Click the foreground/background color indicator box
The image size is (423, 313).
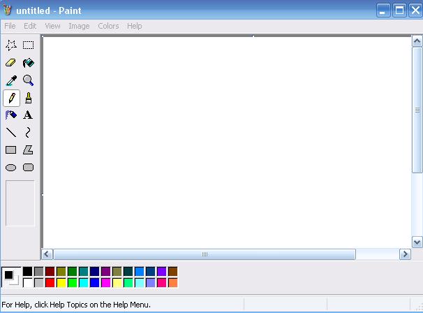pyautogui.click(x=11, y=277)
